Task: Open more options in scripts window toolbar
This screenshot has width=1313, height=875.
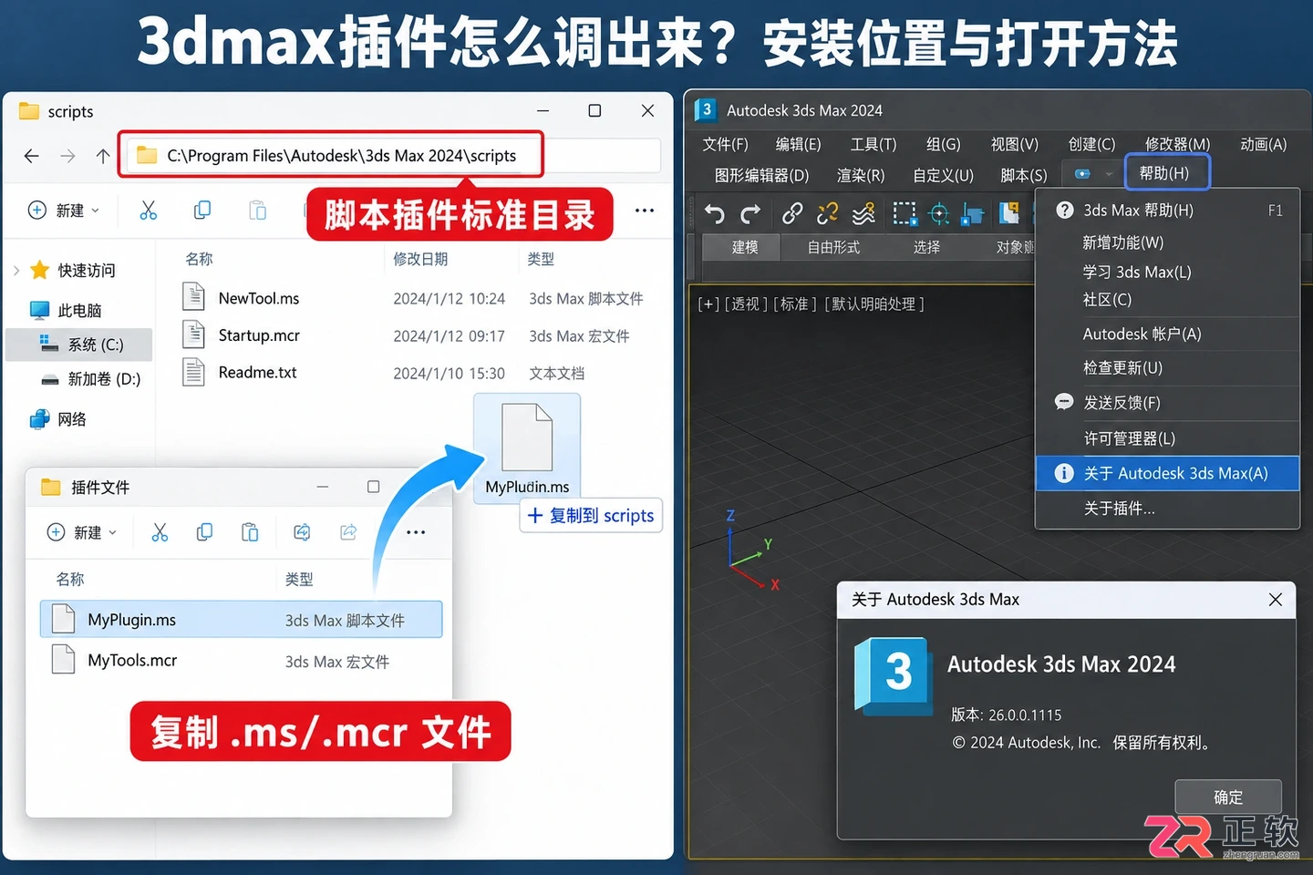Action: click(645, 211)
